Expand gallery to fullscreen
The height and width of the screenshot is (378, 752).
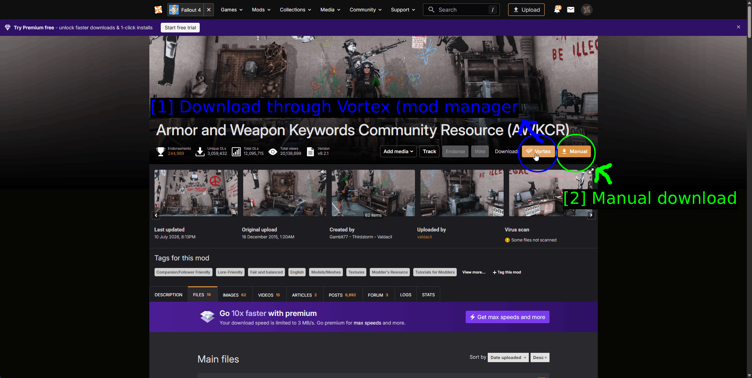coord(591,171)
